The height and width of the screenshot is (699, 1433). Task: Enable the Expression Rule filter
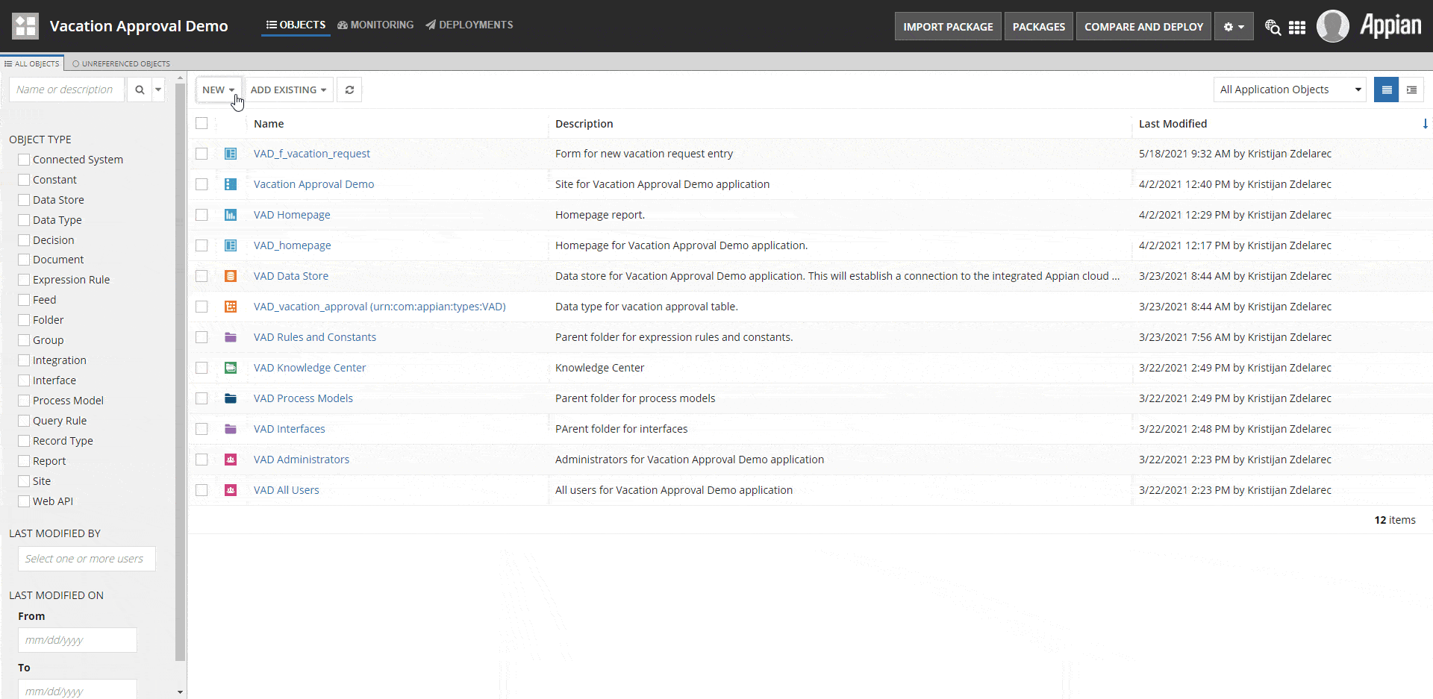(24, 280)
